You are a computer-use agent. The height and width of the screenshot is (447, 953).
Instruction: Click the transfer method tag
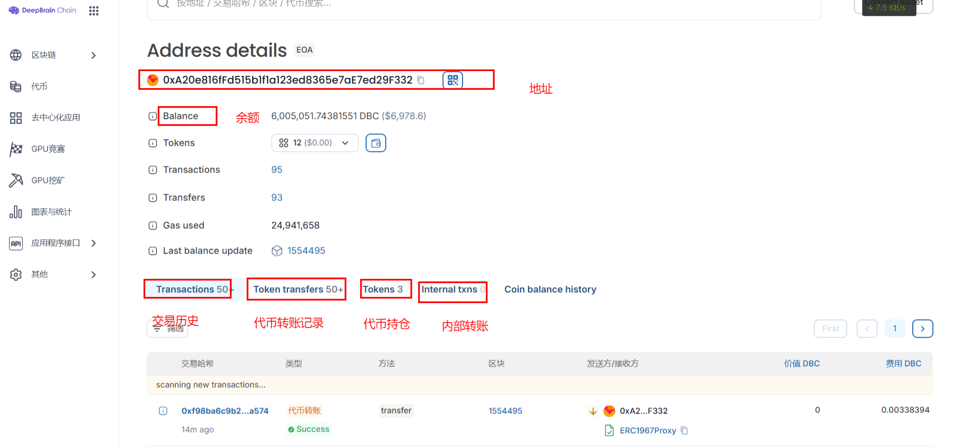[x=396, y=410]
